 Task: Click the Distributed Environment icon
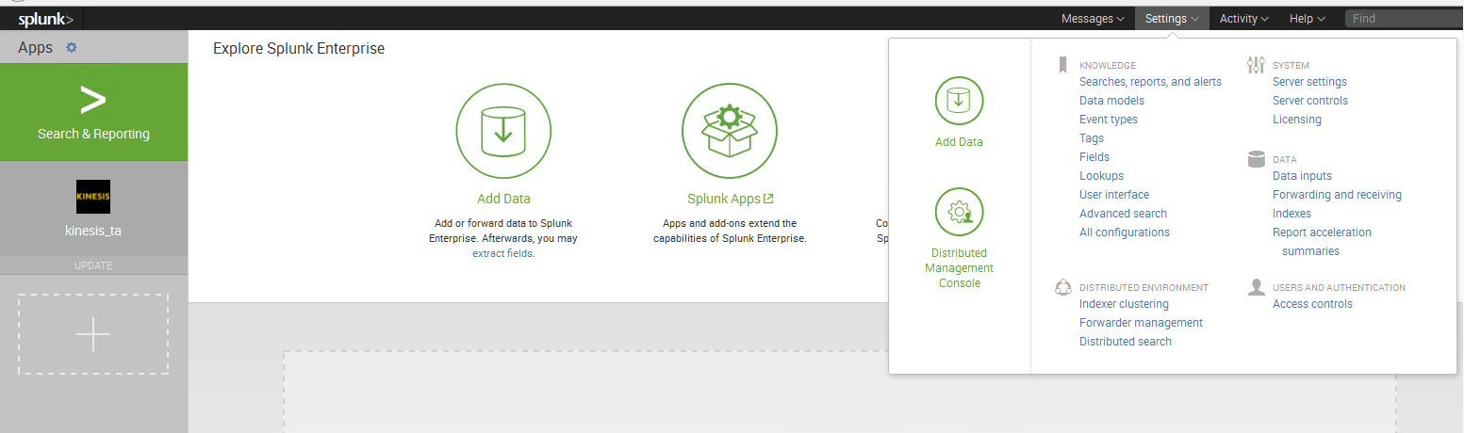point(1063,287)
